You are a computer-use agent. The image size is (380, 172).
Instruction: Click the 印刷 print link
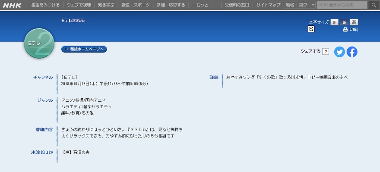(354, 29)
